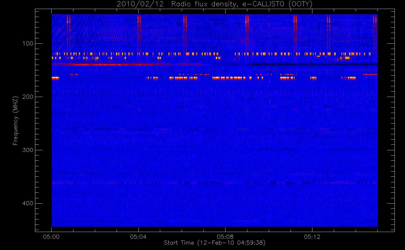This screenshot has width=405, height=250.
Task: Click the 05:08 time tick label
Action: (x=225, y=237)
